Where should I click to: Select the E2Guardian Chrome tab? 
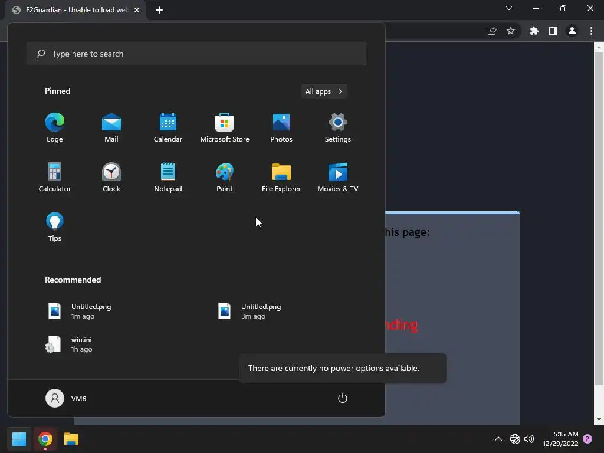coord(76,10)
